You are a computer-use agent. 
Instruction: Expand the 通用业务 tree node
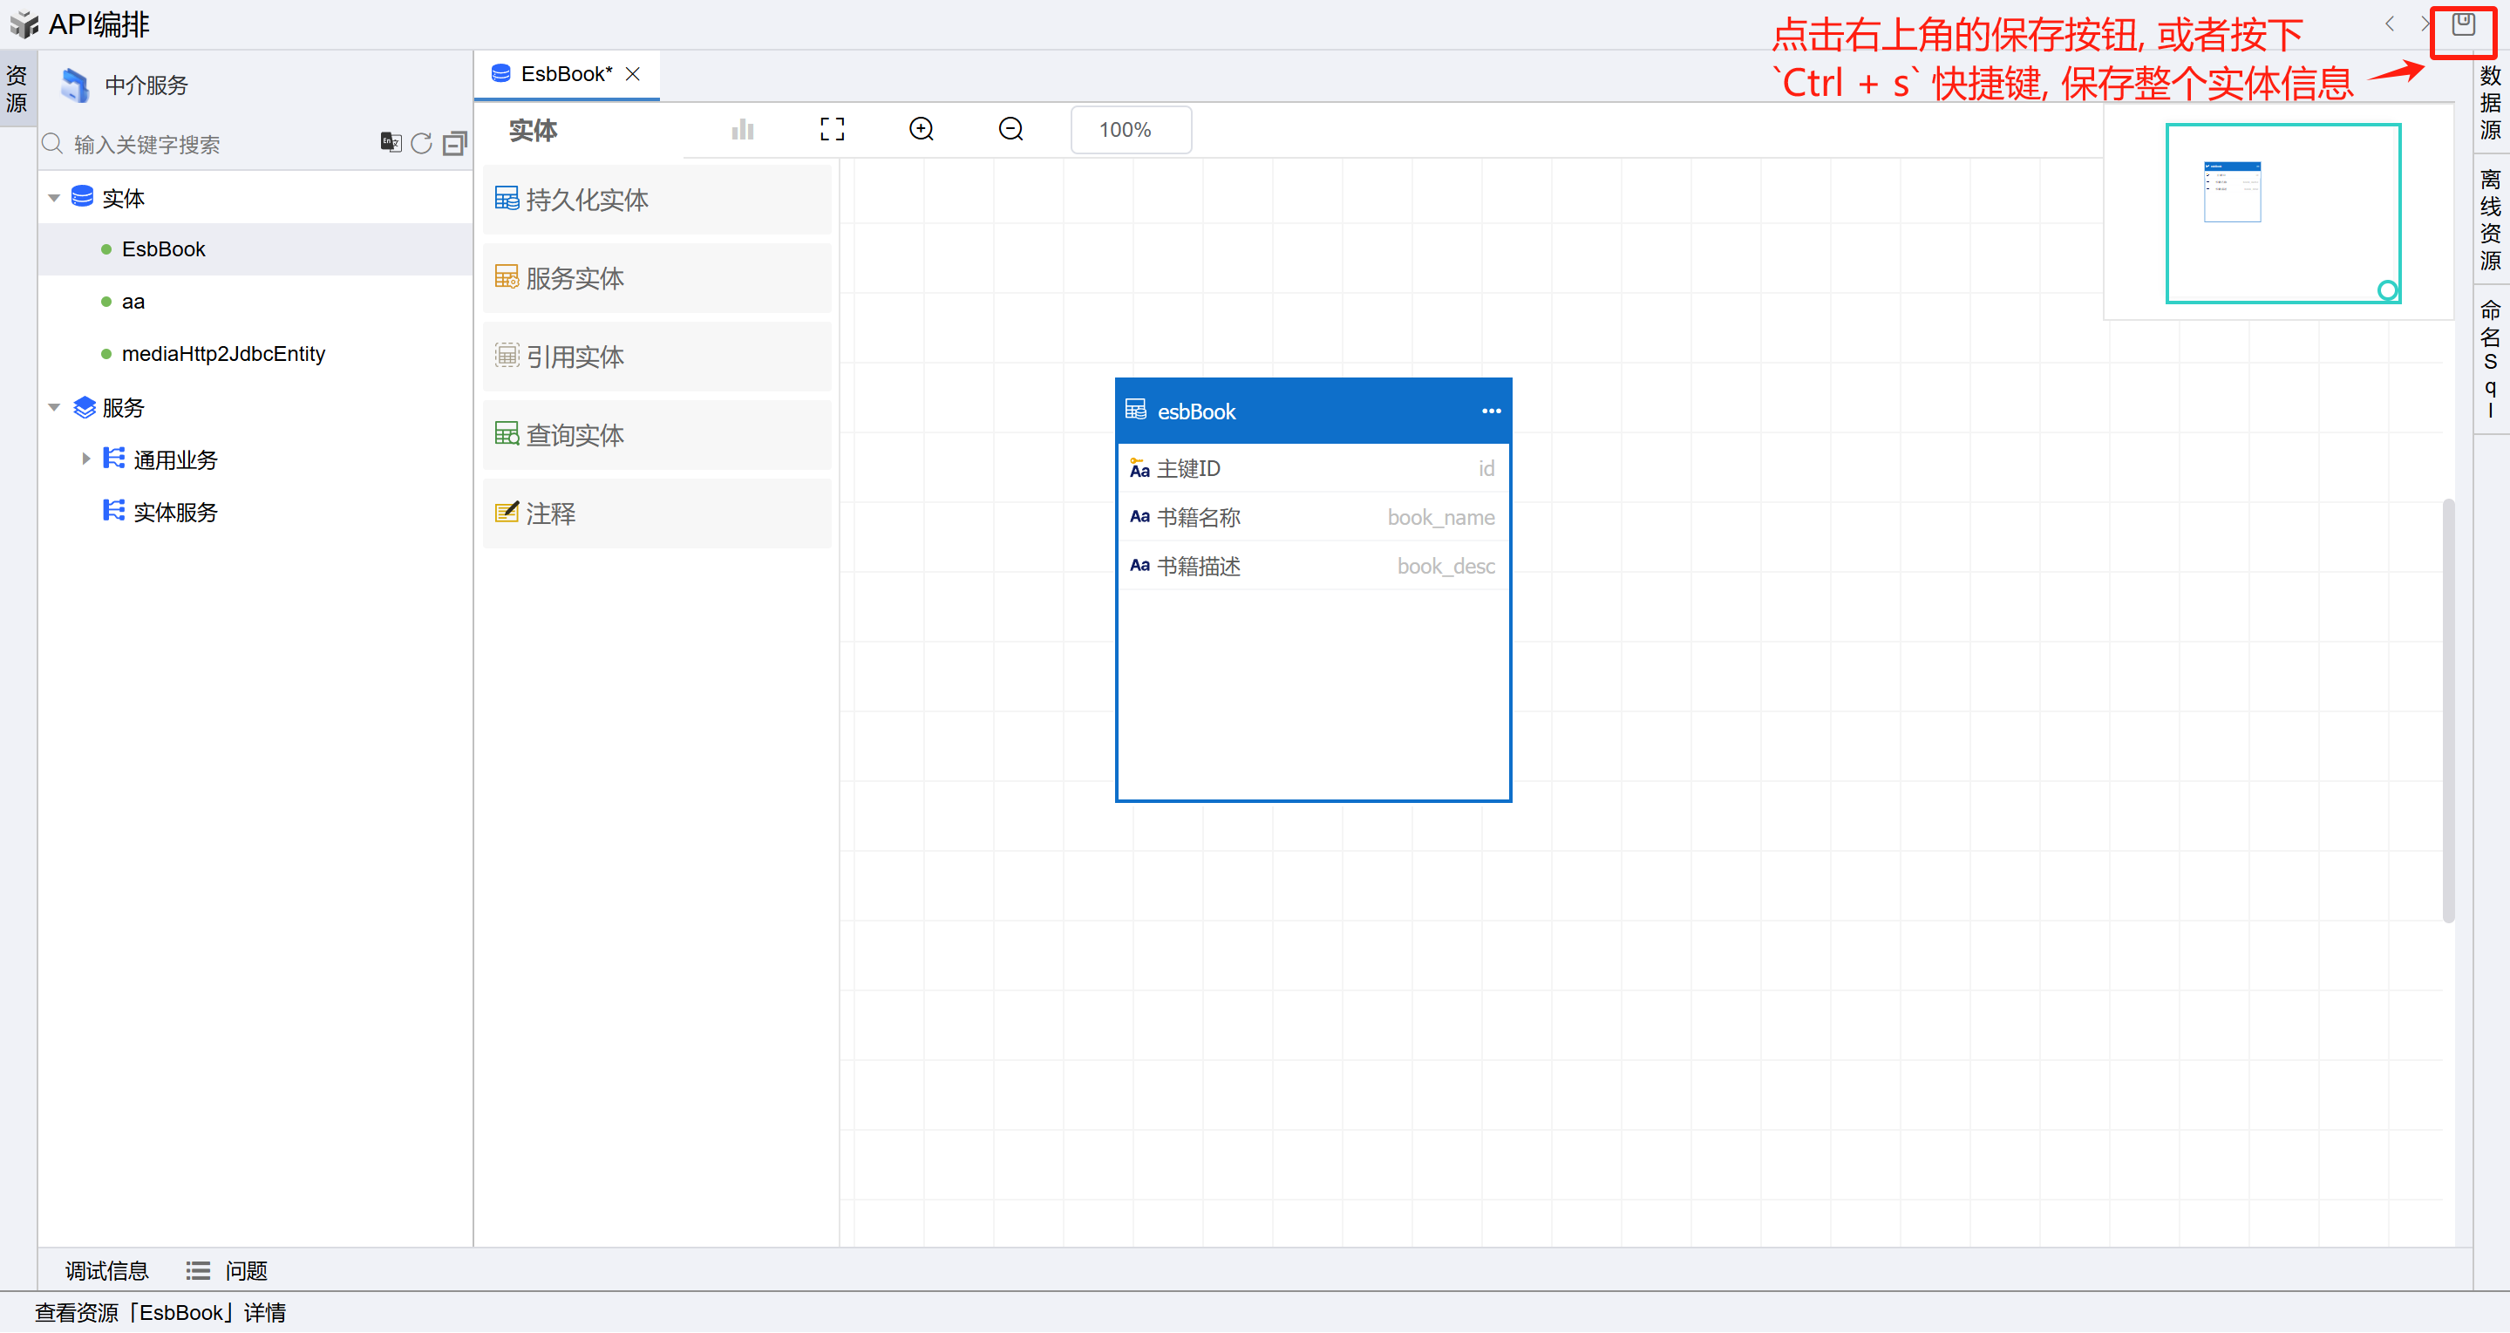[85, 459]
